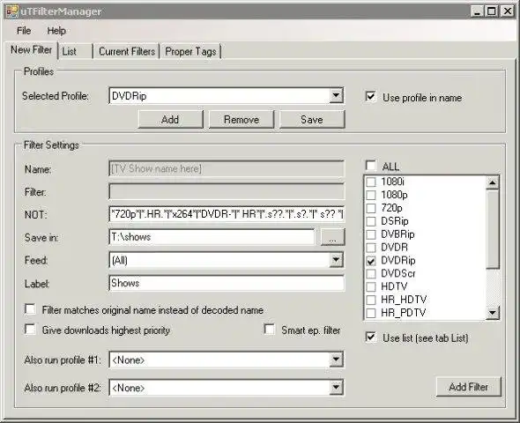Enable Give downloads highest priority

coord(31,330)
